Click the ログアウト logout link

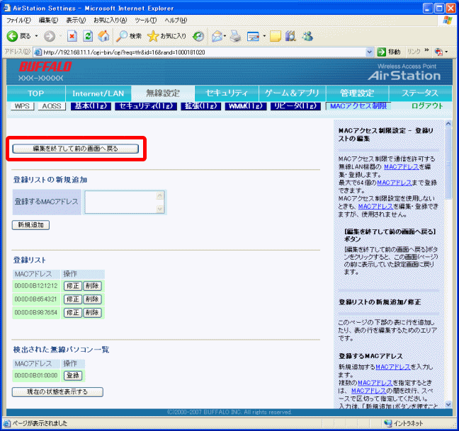click(427, 106)
